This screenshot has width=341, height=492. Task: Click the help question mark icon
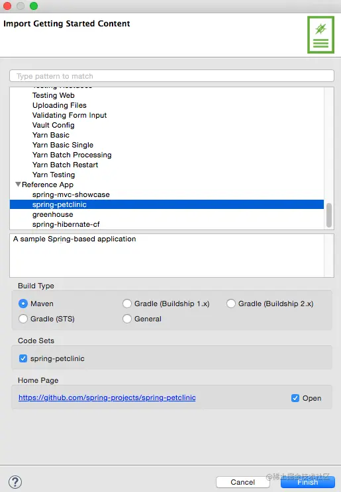(15, 481)
